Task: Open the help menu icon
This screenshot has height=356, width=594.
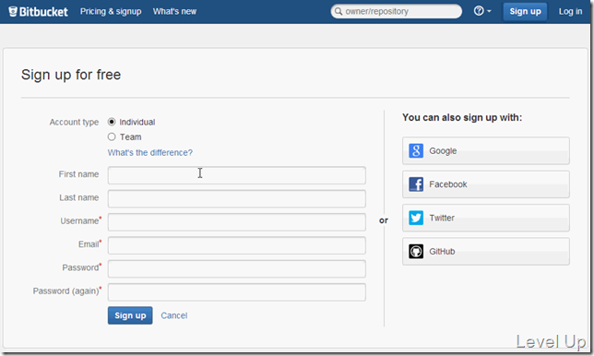Action: (482, 11)
